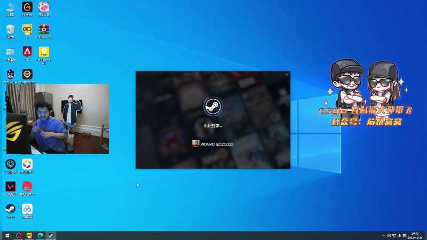Click the WDNMD account avatar in Steam
Image resolution: width=427 pixels, height=240 pixels.
click(195, 143)
